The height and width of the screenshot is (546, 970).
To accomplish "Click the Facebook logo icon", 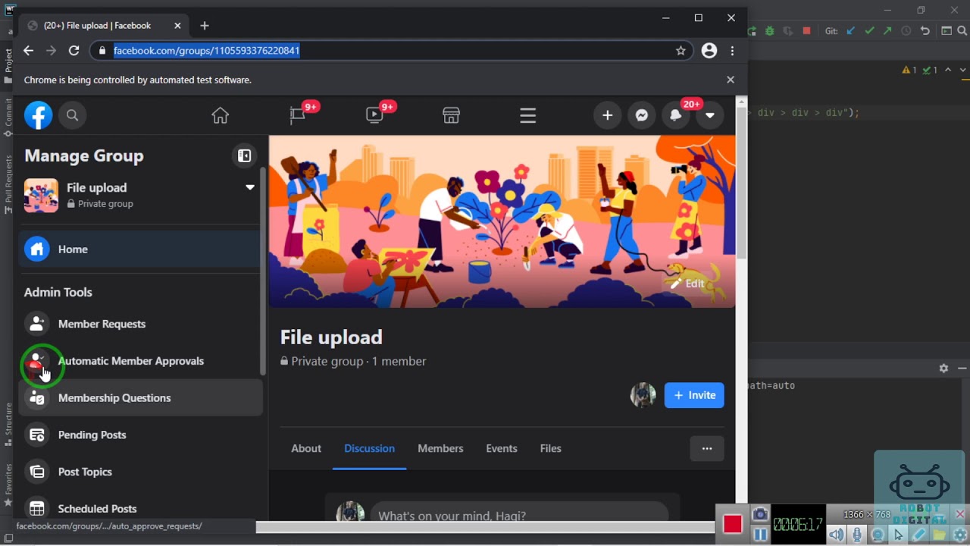I will pyautogui.click(x=38, y=115).
